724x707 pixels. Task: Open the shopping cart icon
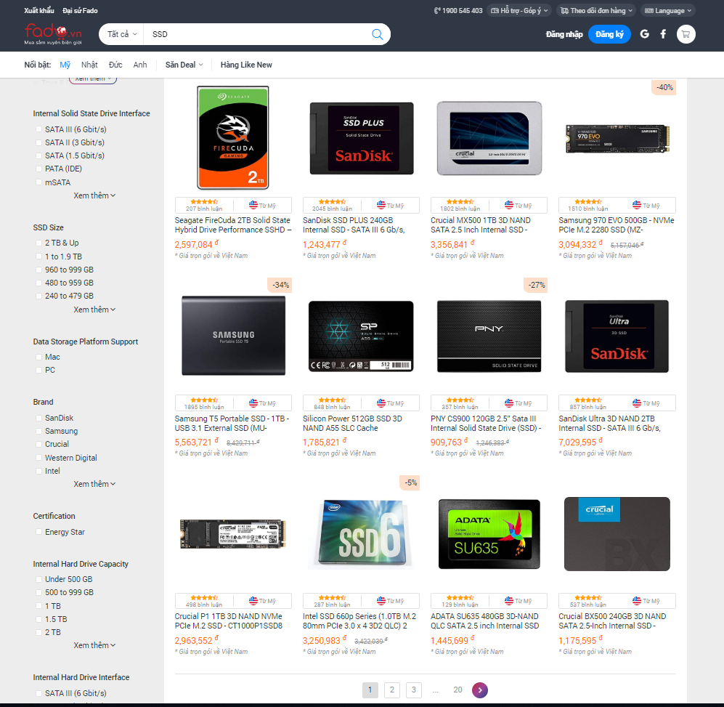tap(686, 34)
